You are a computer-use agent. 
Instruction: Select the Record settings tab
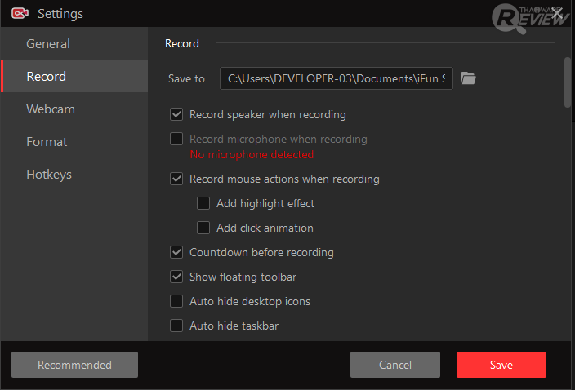(x=74, y=76)
